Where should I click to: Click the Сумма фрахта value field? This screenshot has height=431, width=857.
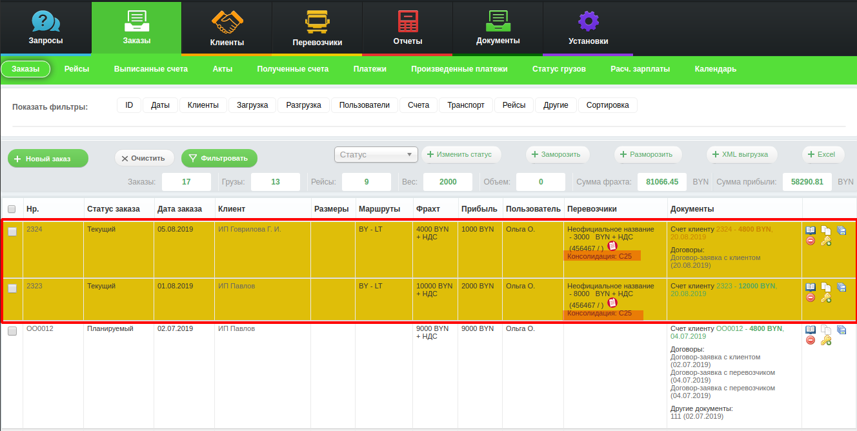[662, 182]
